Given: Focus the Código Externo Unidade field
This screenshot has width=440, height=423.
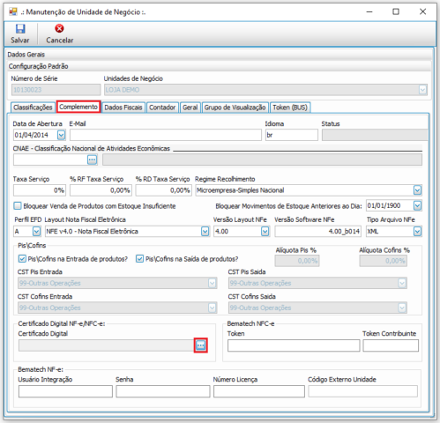Looking at the screenshot, I should [363, 391].
